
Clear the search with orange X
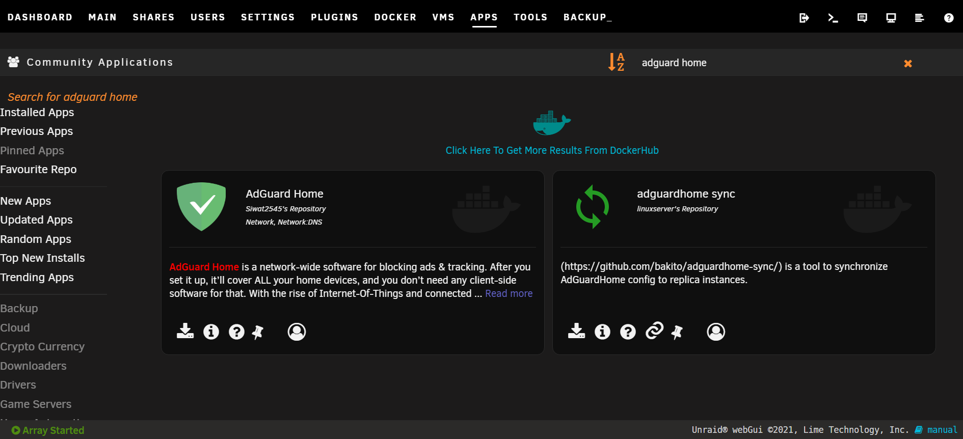point(908,63)
